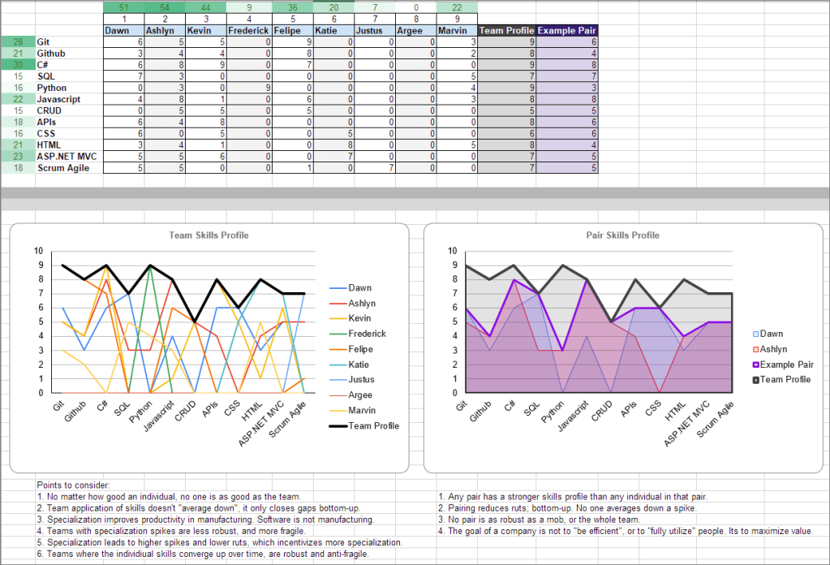Screen dimensions: 830x565
Task: Select the Scrum Agile row label
Action: 63,168
